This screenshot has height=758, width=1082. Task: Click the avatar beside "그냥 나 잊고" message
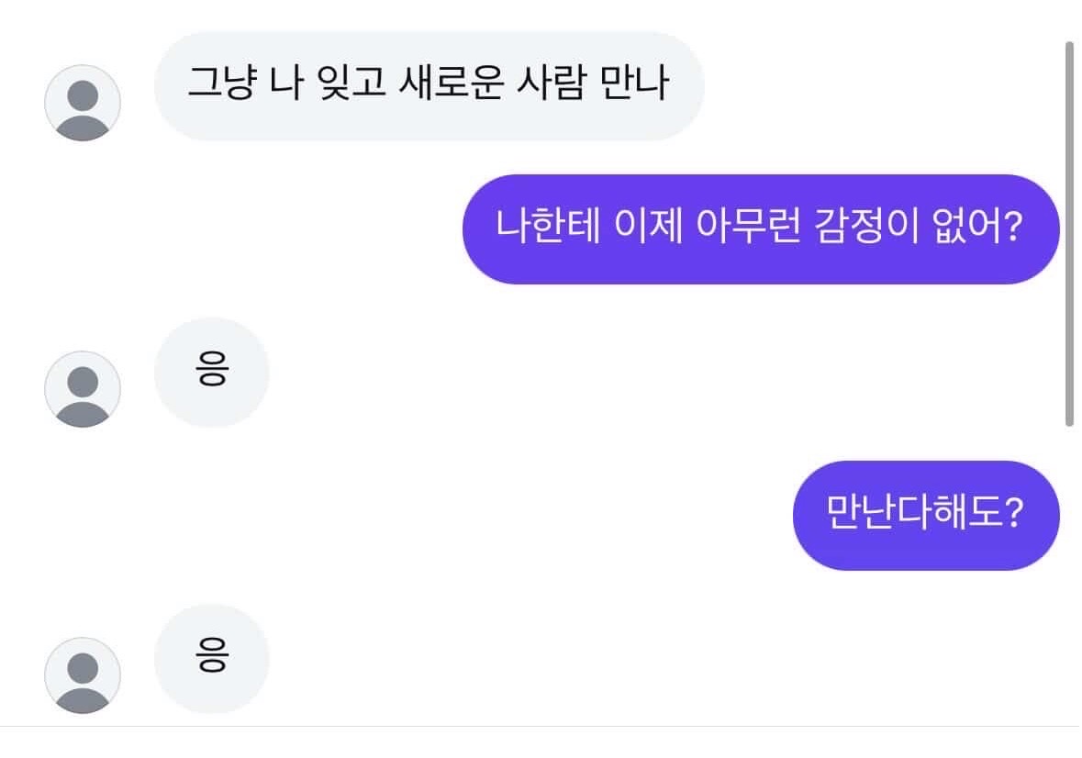coord(83,103)
